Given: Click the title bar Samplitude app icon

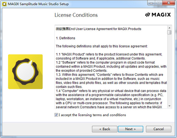Looking at the screenshot, I should (4, 4).
